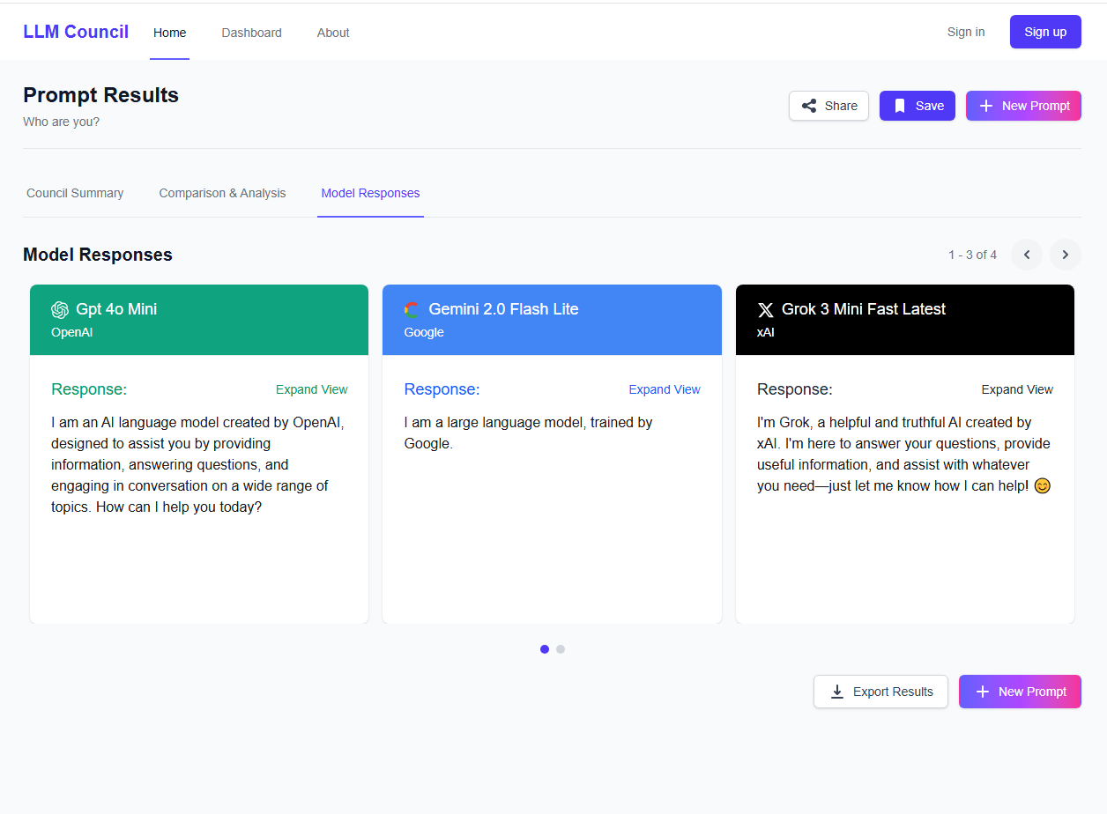Screen dimensions: 1107x814
Task: Go to next responses with right chevron
Action: (x=1066, y=255)
